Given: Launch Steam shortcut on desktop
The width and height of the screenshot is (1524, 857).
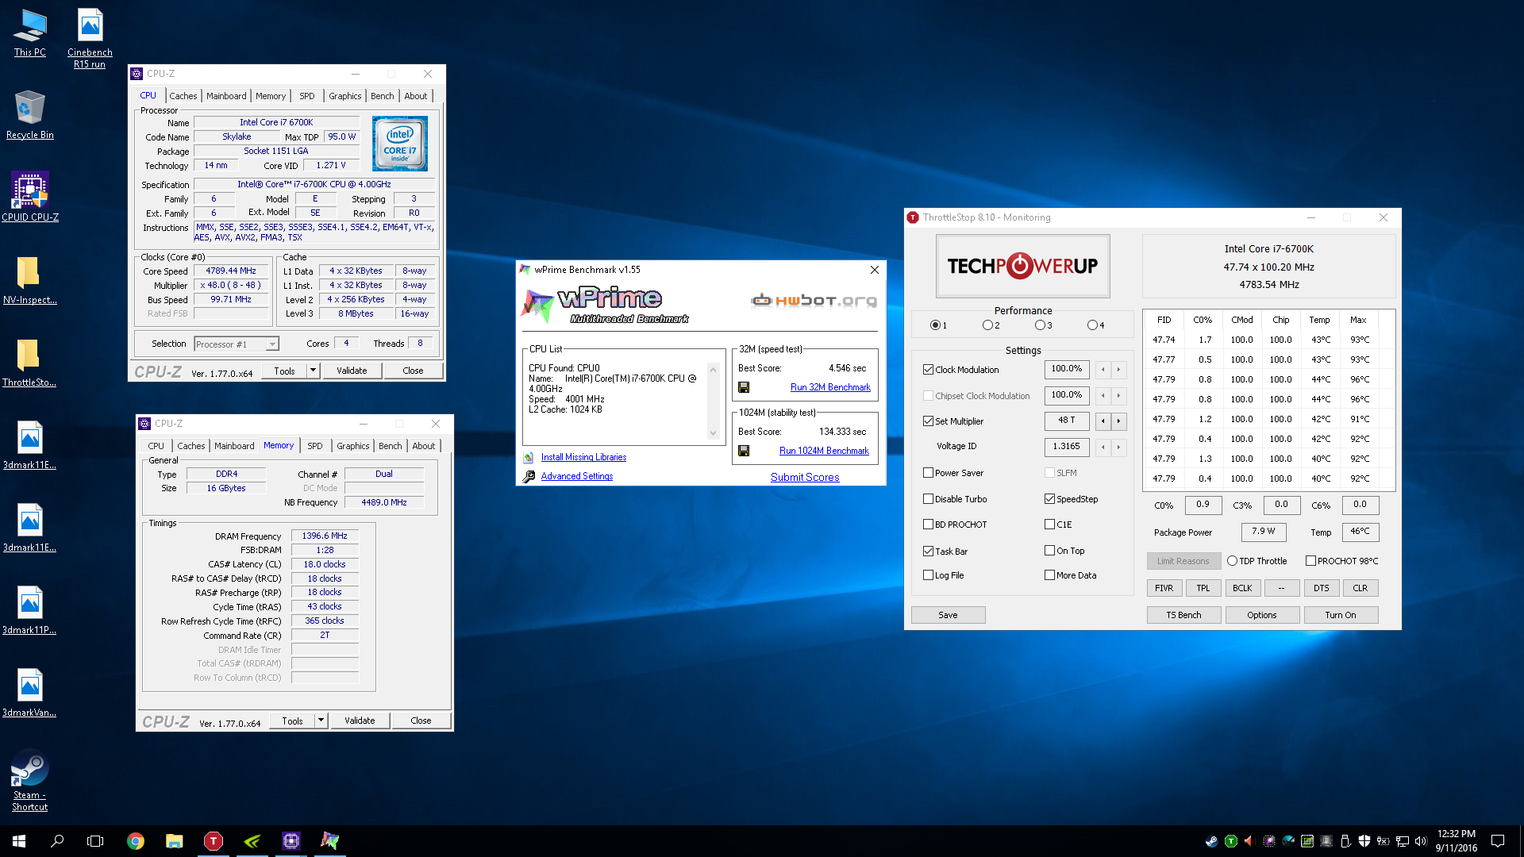Looking at the screenshot, I should click(x=29, y=780).
